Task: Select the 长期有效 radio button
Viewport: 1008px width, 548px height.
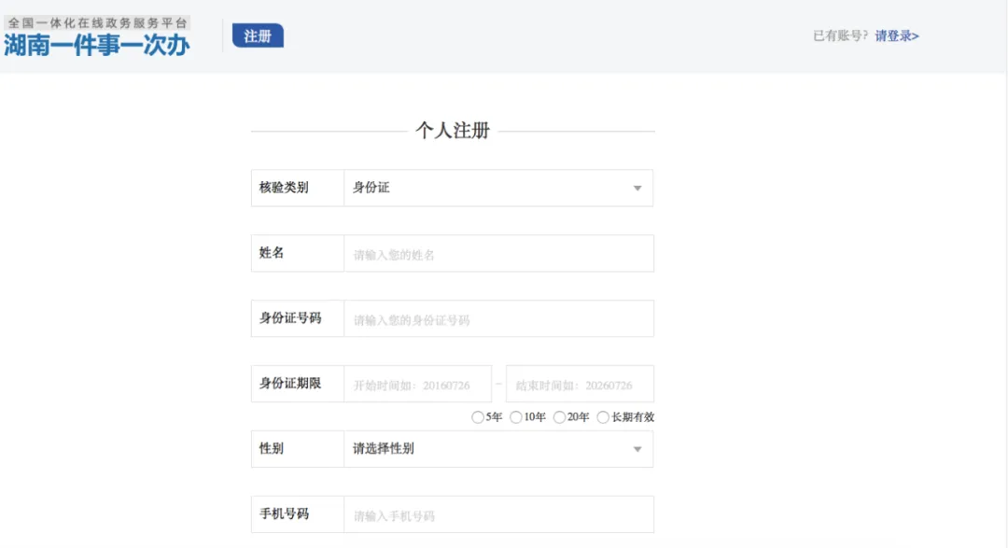Action: click(x=603, y=417)
